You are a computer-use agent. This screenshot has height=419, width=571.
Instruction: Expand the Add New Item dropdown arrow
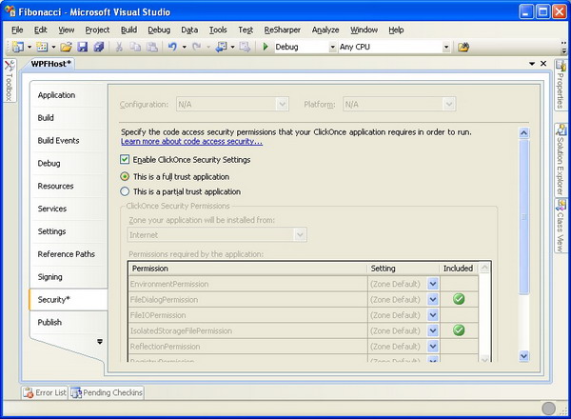53,47
